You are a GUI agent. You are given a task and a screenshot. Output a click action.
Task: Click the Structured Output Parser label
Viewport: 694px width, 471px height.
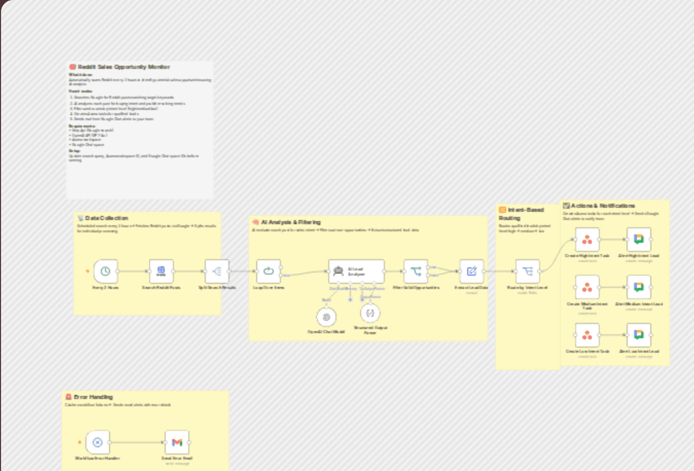(370, 330)
